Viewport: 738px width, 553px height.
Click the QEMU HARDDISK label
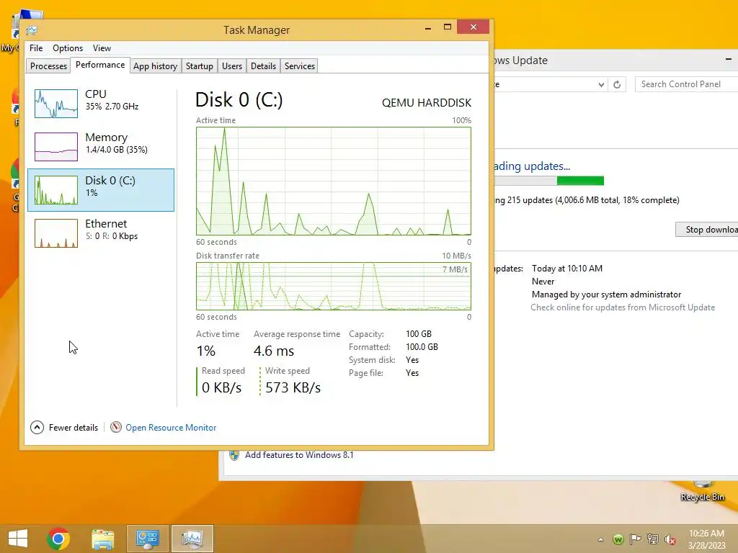(x=427, y=102)
